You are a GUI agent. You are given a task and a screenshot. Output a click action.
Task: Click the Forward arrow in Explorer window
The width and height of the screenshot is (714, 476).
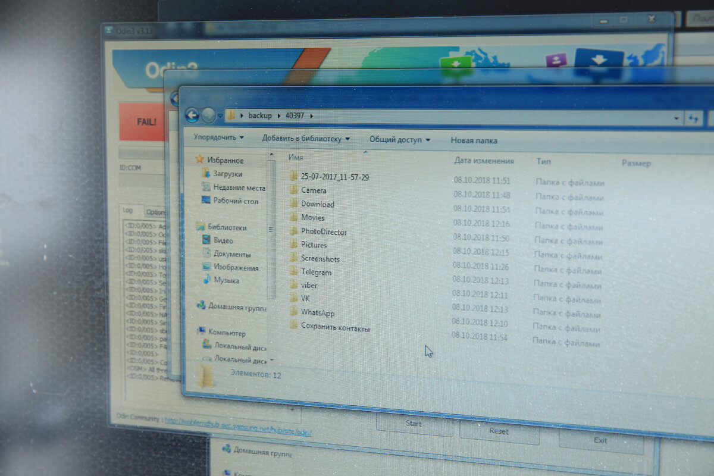coord(208,115)
